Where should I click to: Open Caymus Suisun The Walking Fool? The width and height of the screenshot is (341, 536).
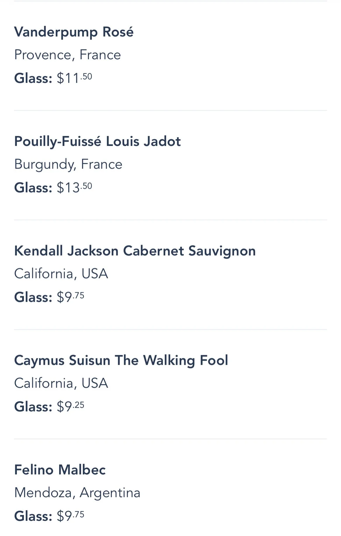click(121, 360)
